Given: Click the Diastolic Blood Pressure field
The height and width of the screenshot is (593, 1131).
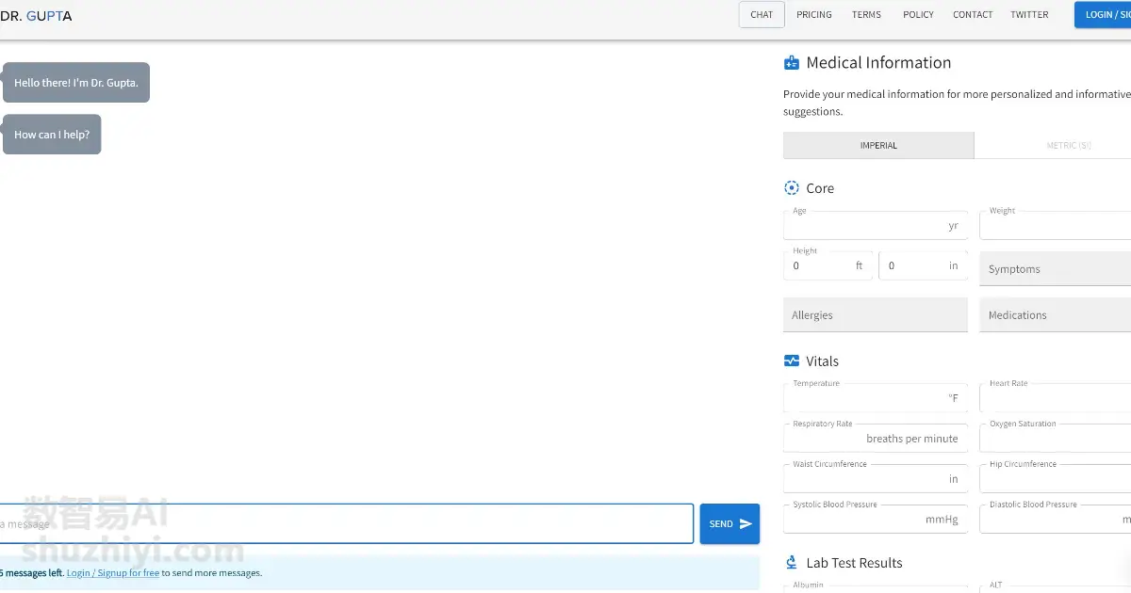Looking at the screenshot, I should click(1055, 520).
